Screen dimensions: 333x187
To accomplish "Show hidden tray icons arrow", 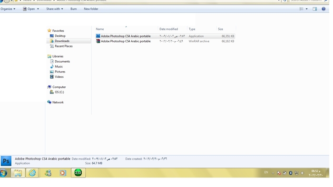I will point(273,173).
